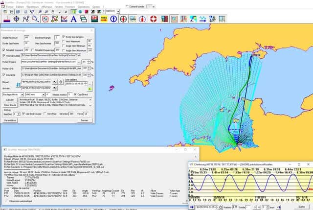Click the crosshair position picker button
313x210 pixels.
tap(61, 81)
